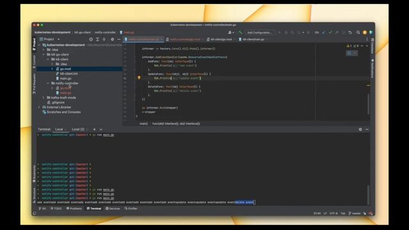This screenshot has height=230, width=409.
Task: Switch to notify-controller go.mod editor tab
Action: coord(185,40)
